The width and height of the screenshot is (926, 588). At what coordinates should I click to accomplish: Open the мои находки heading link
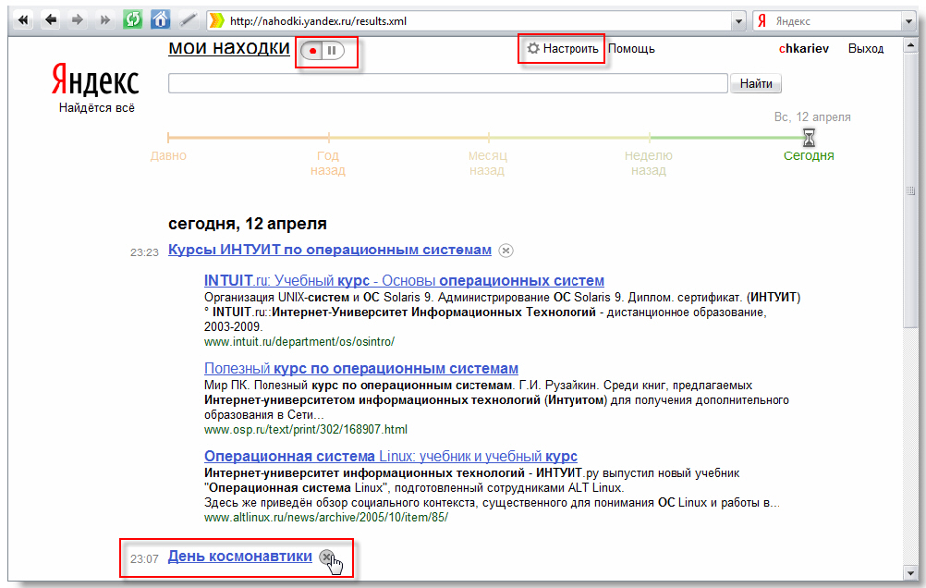click(x=229, y=47)
